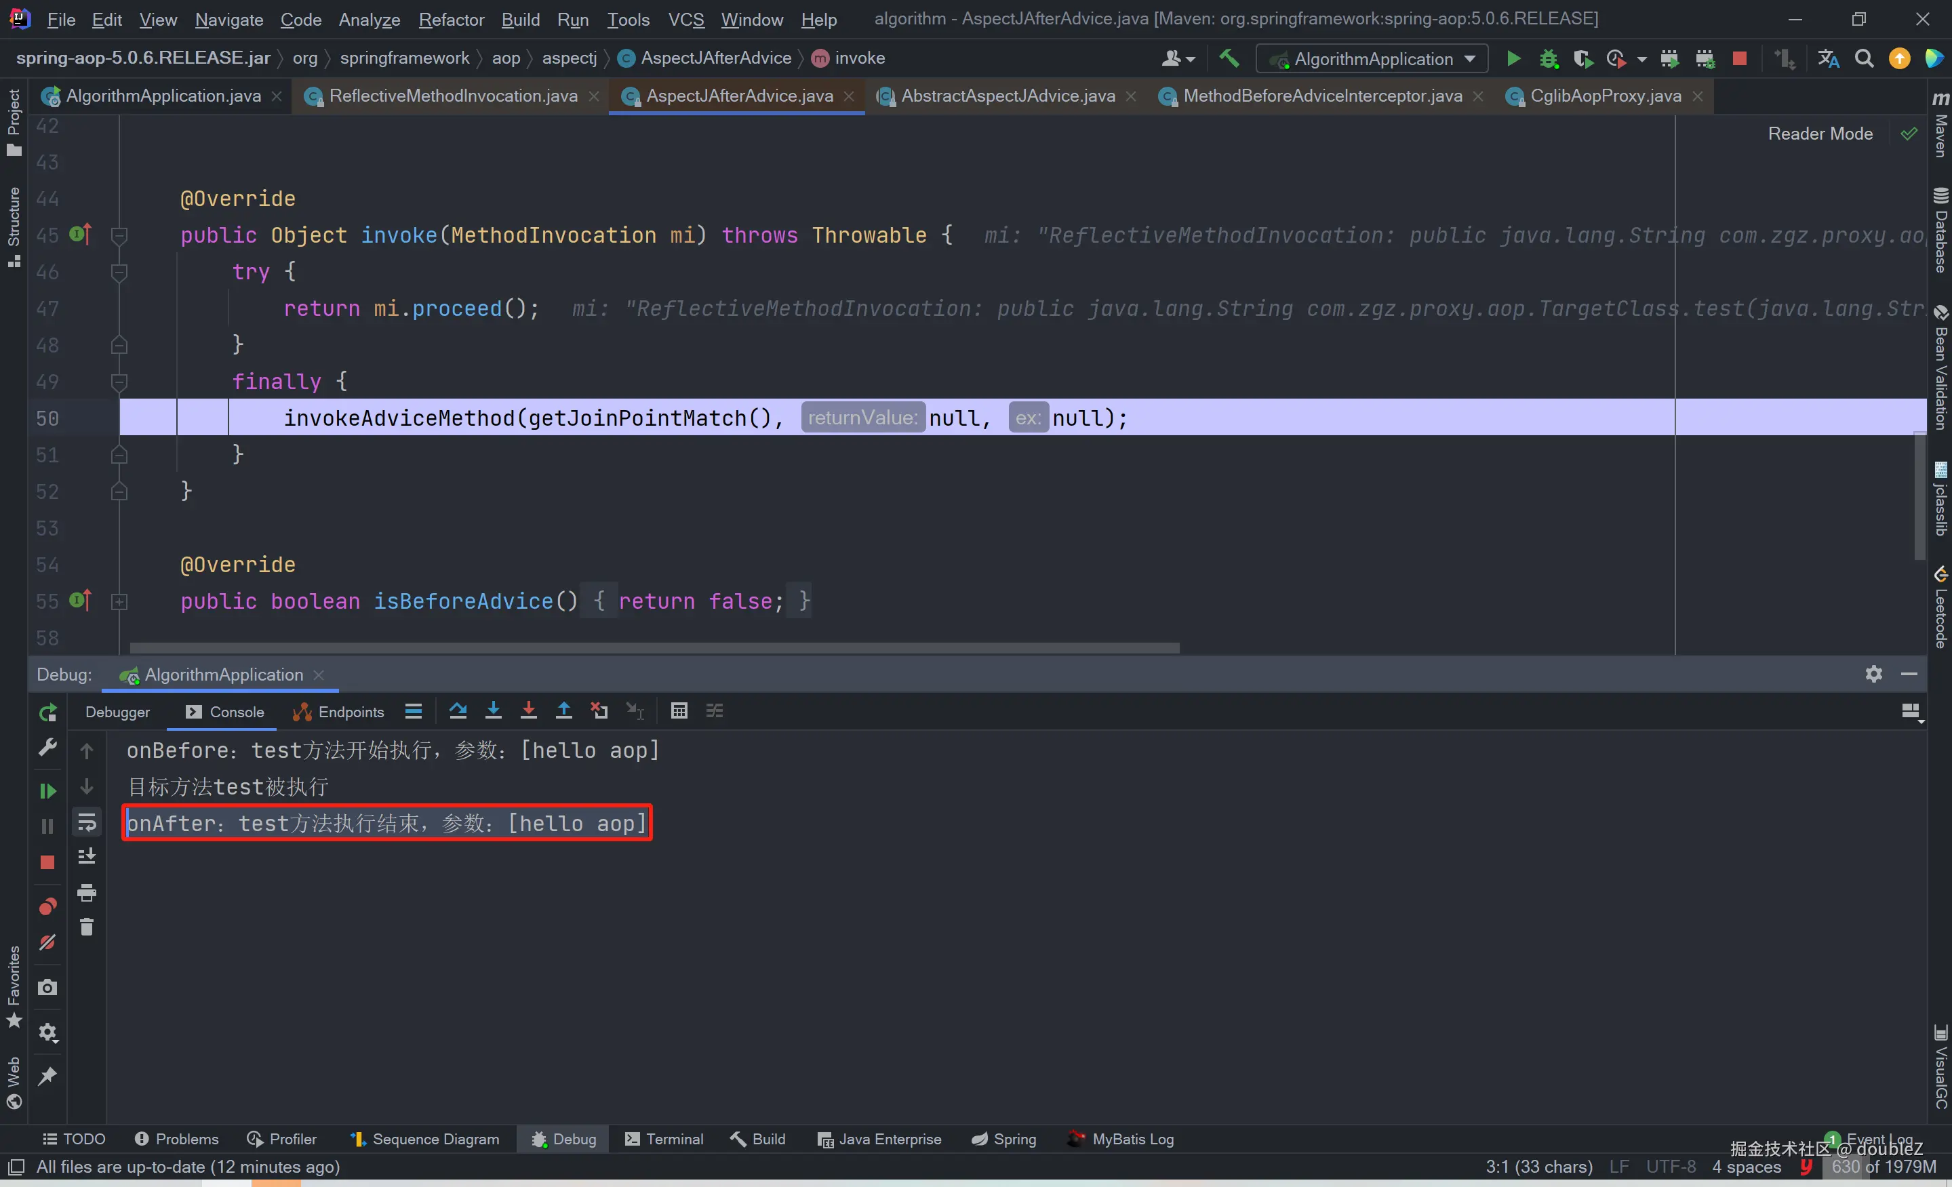Toggle Mute Breakpoints in debug sidebar
This screenshot has width=1952, height=1187.
pos(47,942)
